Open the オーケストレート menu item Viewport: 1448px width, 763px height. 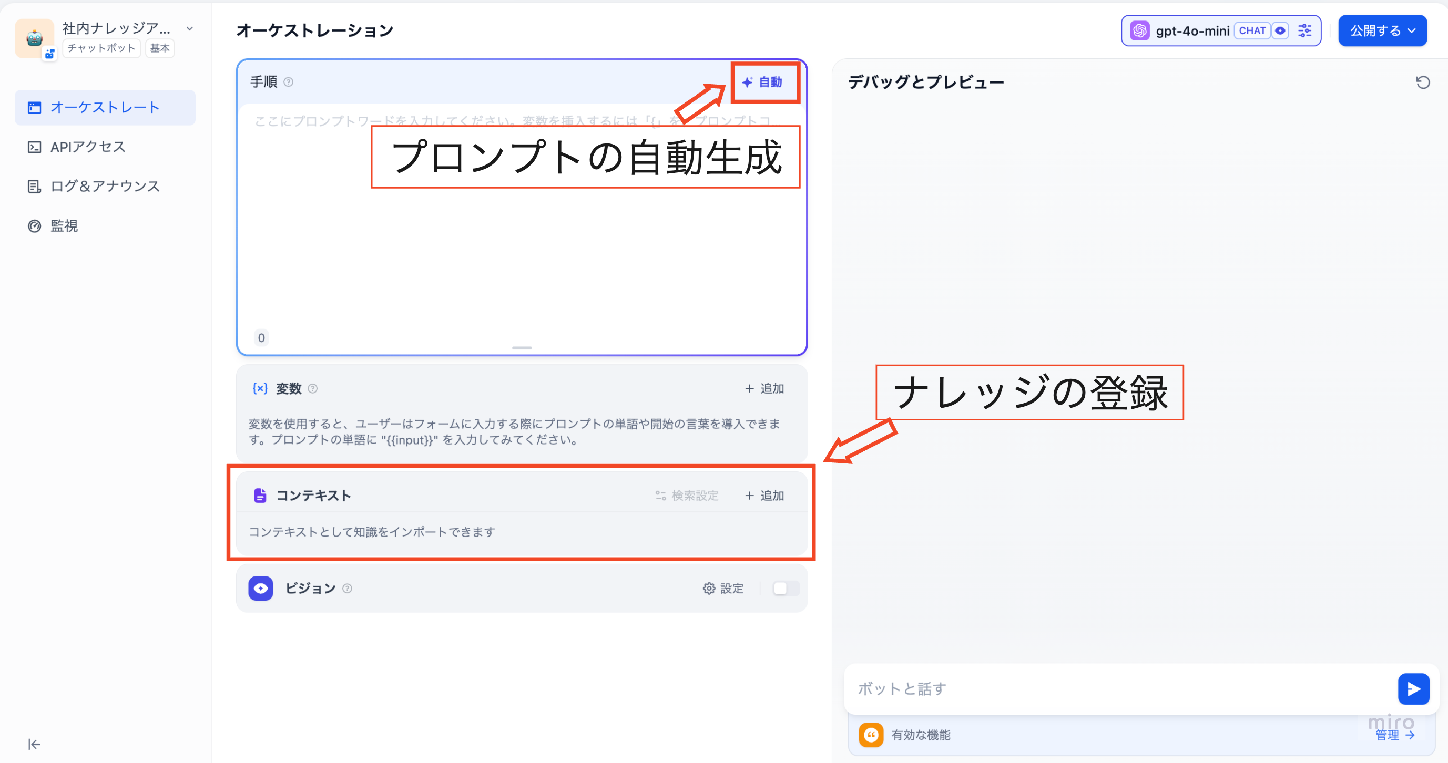(x=105, y=107)
